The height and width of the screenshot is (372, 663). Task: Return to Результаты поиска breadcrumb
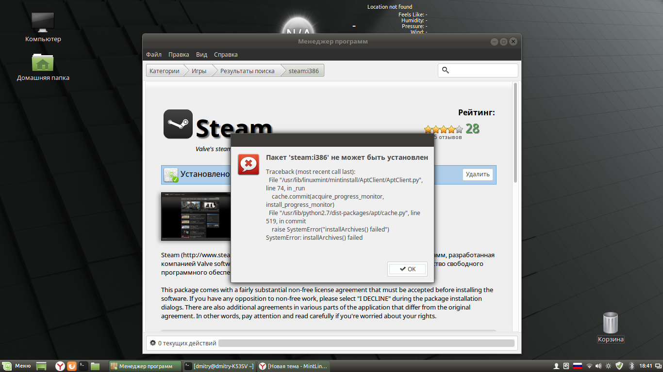[248, 71]
